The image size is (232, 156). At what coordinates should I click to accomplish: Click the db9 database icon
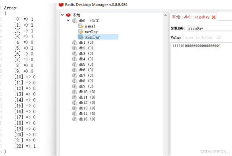75,86
